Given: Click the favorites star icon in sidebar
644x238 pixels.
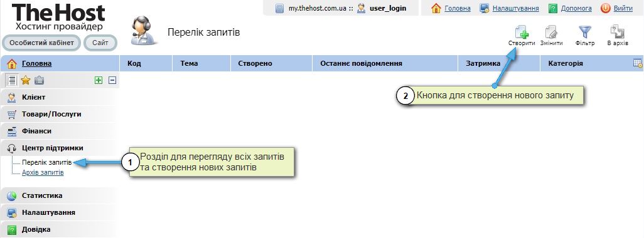Looking at the screenshot, I should 26,80.
